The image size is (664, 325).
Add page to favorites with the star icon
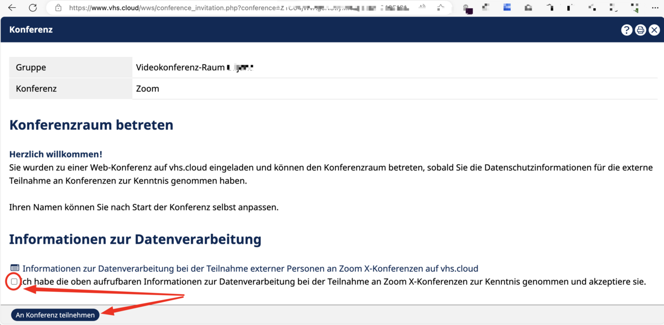click(x=441, y=8)
